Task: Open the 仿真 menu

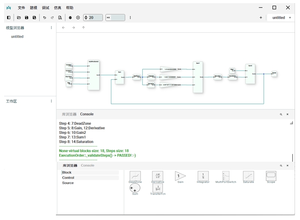Action: coord(58,8)
